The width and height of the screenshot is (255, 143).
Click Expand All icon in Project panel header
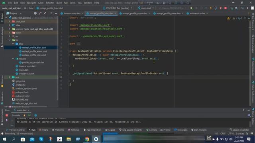(x=40, y=13)
